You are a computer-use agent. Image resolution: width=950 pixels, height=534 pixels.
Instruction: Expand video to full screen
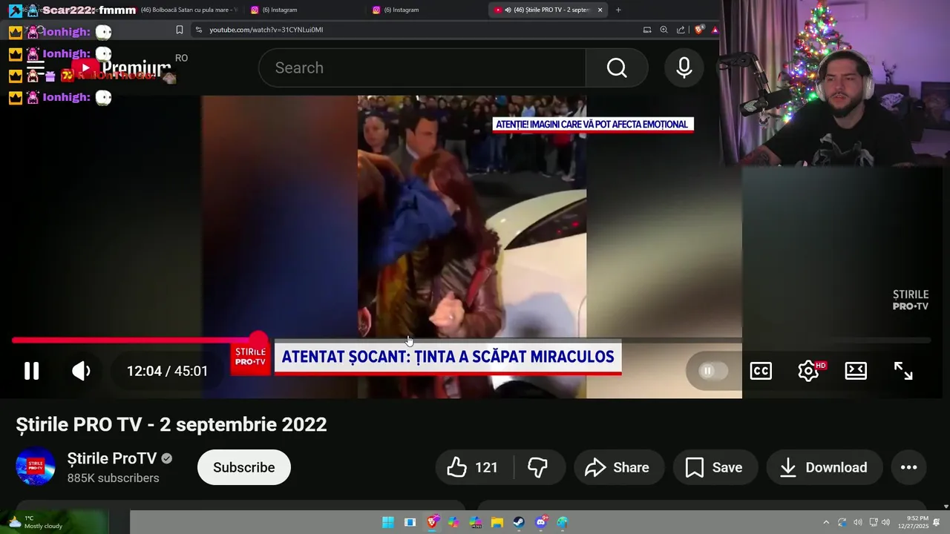(x=903, y=371)
